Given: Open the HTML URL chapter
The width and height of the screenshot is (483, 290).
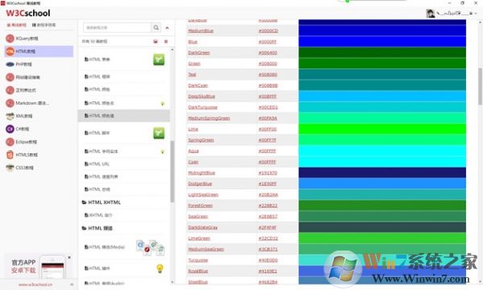Looking at the screenshot, I should click(97, 164).
